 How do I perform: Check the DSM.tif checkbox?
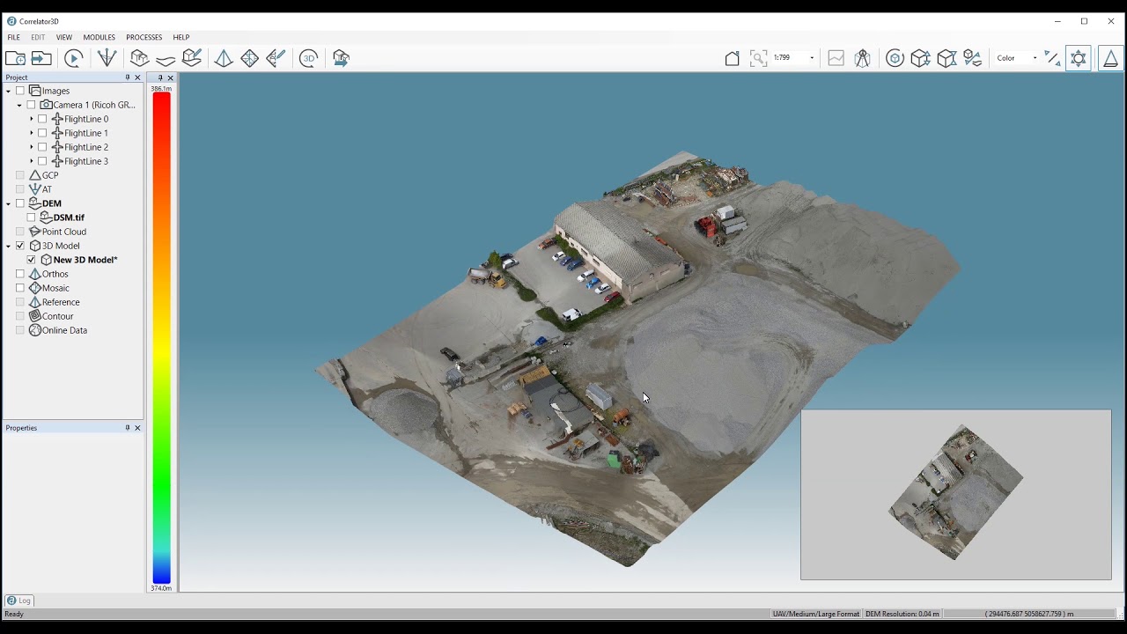[x=32, y=217]
